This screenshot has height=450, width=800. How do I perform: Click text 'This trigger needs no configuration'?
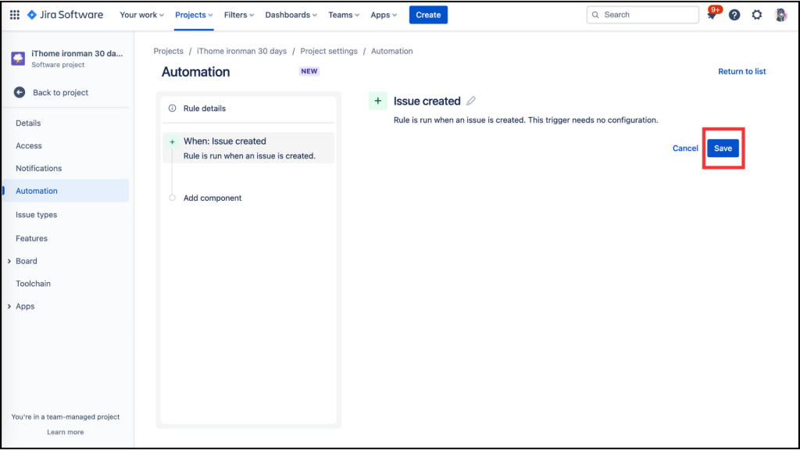tap(593, 120)
